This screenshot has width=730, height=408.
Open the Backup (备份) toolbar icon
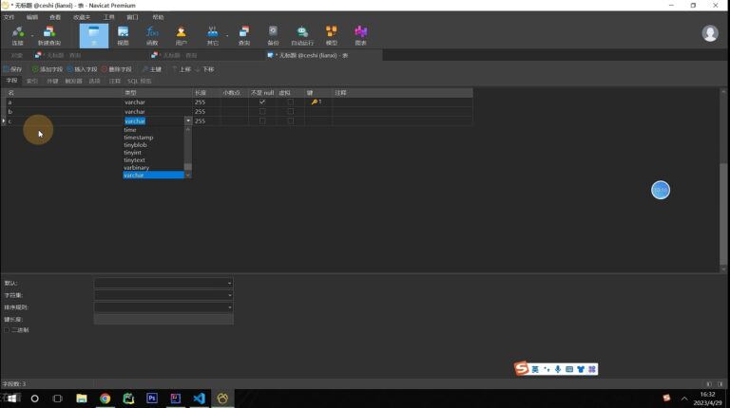pyautogui.click(x=273, y=36)
